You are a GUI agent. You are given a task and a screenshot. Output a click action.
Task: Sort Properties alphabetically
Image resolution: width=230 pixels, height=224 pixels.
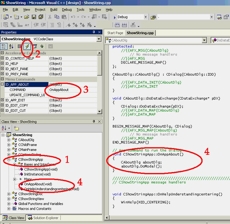click(x=11, y=47)
